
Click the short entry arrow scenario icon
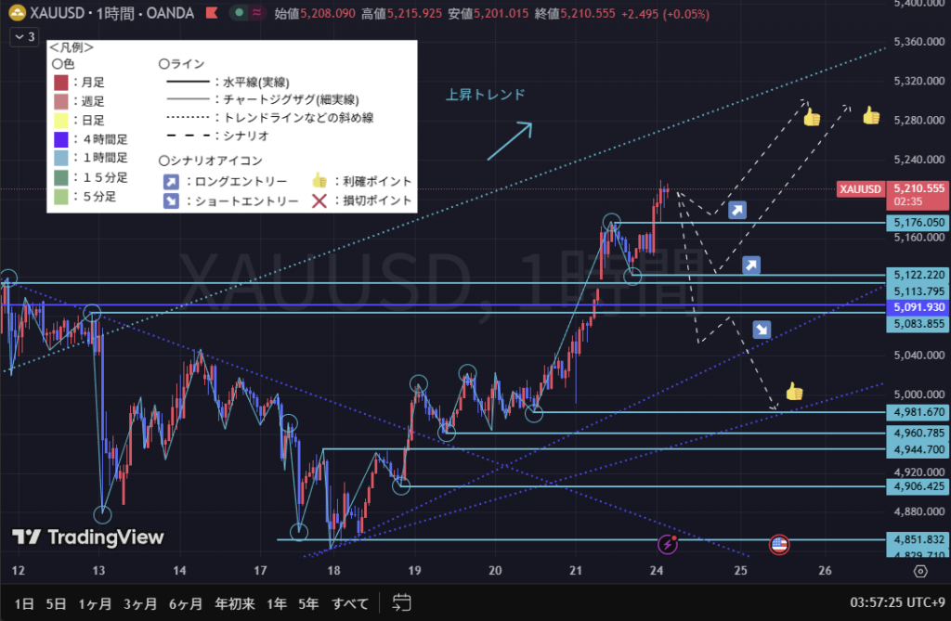[x=761, y=330]
